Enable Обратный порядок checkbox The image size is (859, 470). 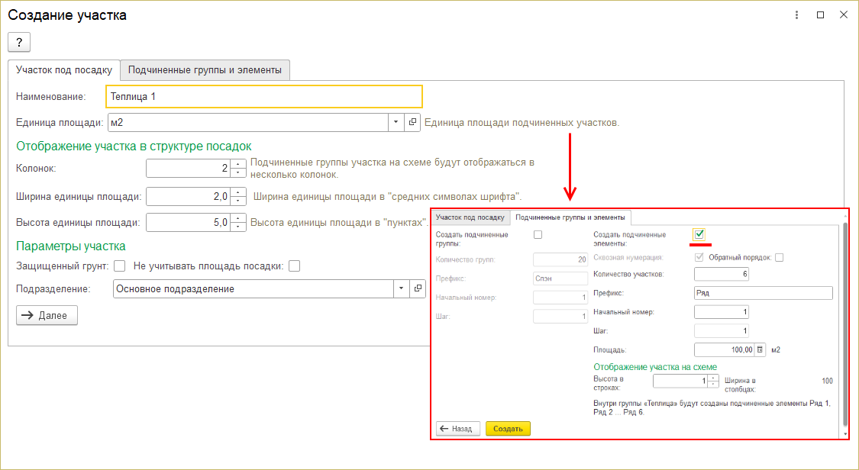click(779, 257)
